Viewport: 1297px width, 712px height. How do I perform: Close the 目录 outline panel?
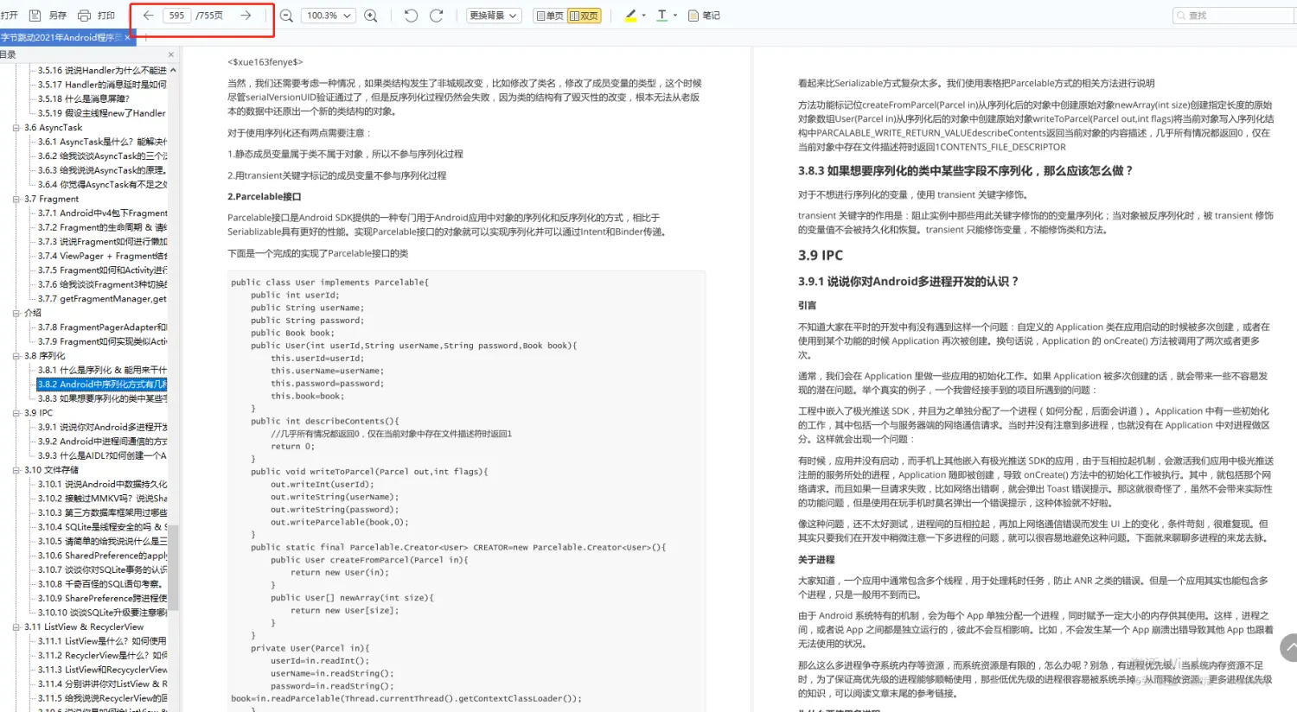click(170, 54)
